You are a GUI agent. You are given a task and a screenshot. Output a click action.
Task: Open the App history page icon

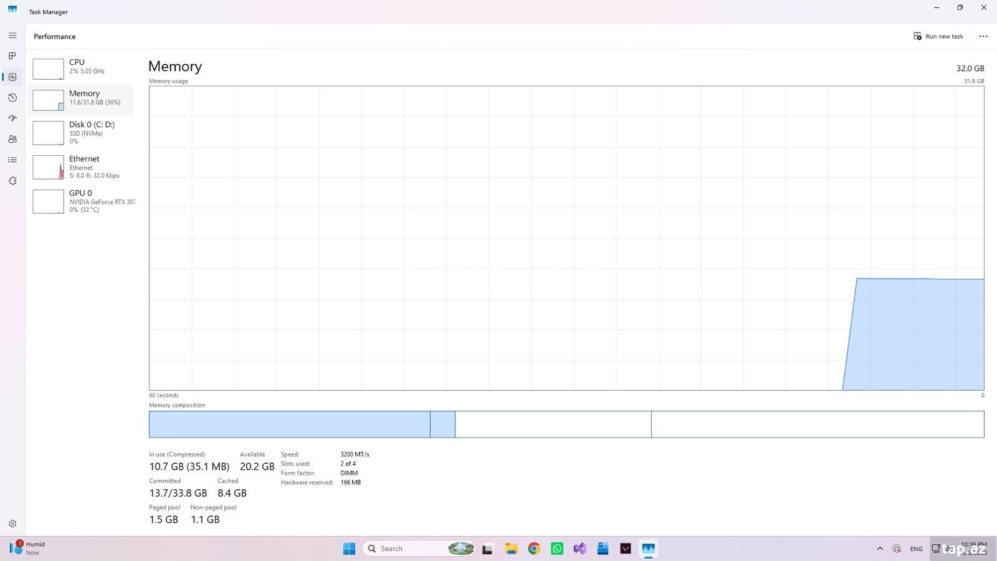[12, 98]
